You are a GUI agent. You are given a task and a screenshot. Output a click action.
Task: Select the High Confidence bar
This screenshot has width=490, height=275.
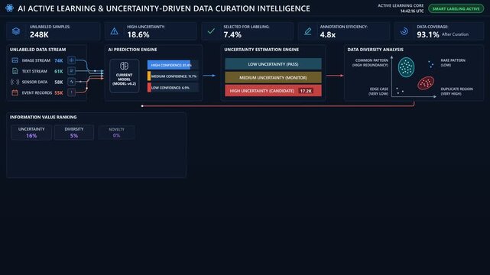[x=173, y=65]
